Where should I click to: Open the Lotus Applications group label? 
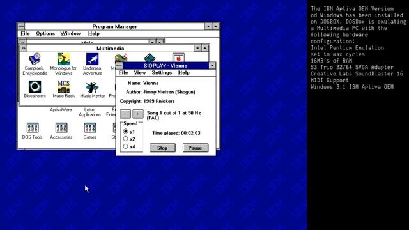[x=89, y=112]
